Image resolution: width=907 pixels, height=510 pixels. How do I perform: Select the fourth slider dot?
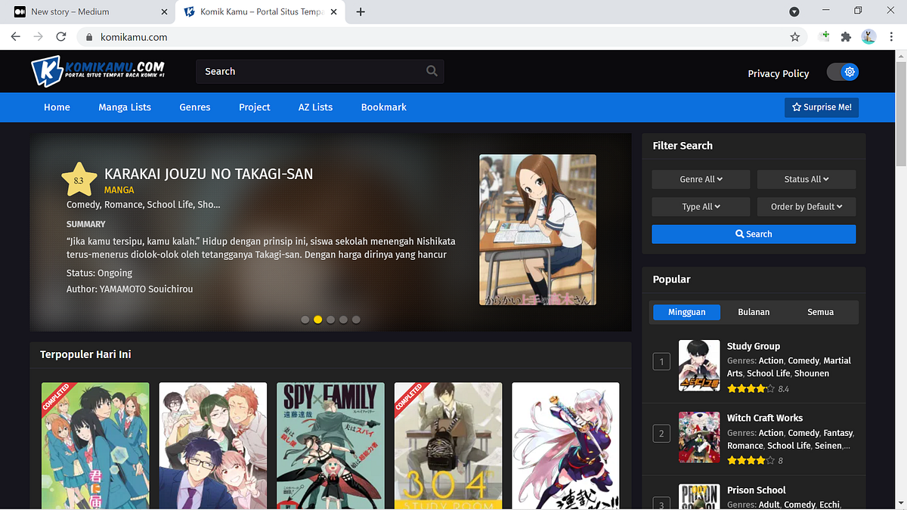[343, 320]
